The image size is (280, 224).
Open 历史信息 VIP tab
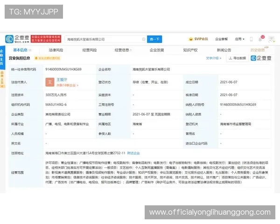(x=259, y=49)
